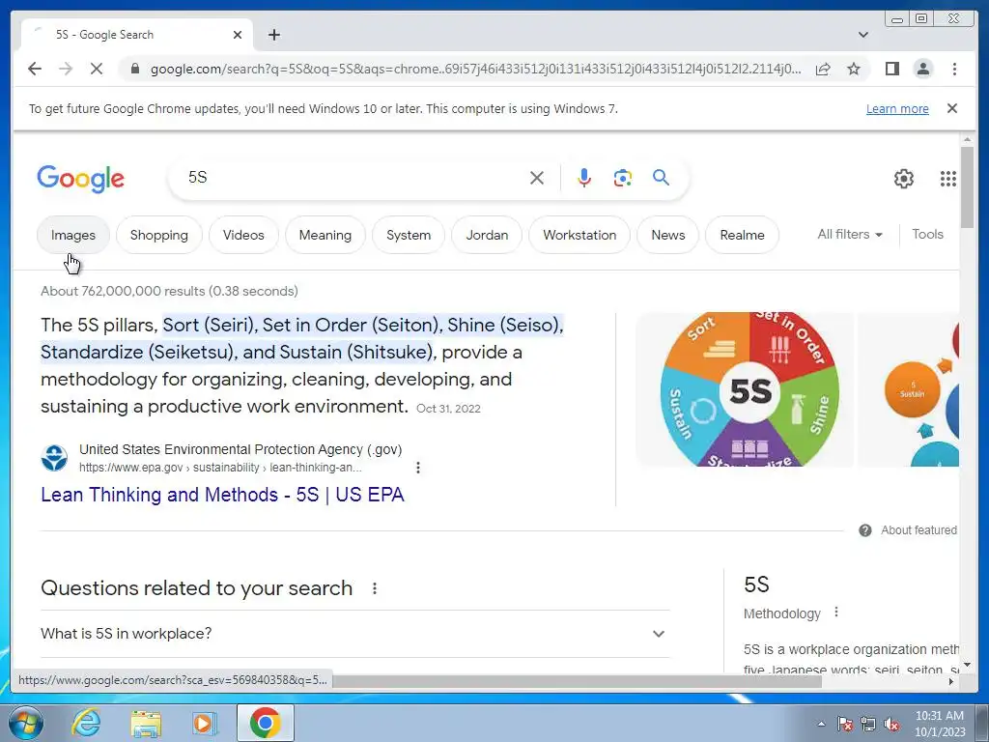Open more options next to Methodology label
Viewport: 989px width, 742px height.
click(x=836, y=612)
